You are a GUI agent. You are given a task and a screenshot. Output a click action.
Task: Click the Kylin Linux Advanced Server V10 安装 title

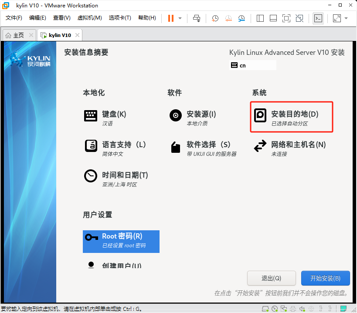(287, 53)
